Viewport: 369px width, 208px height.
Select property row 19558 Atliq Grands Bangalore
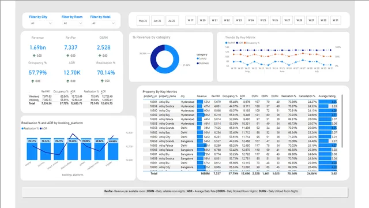tap(240, 141)
